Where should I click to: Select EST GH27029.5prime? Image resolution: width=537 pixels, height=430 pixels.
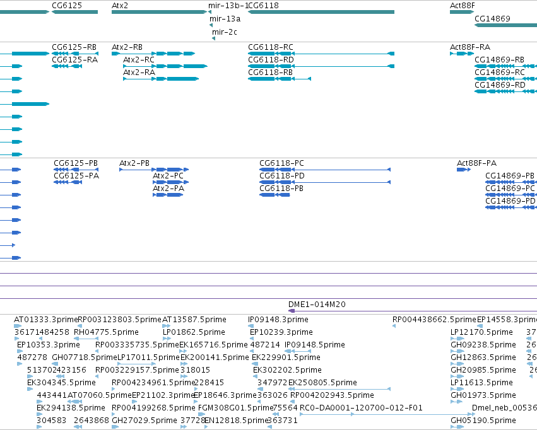pos(145,420)
